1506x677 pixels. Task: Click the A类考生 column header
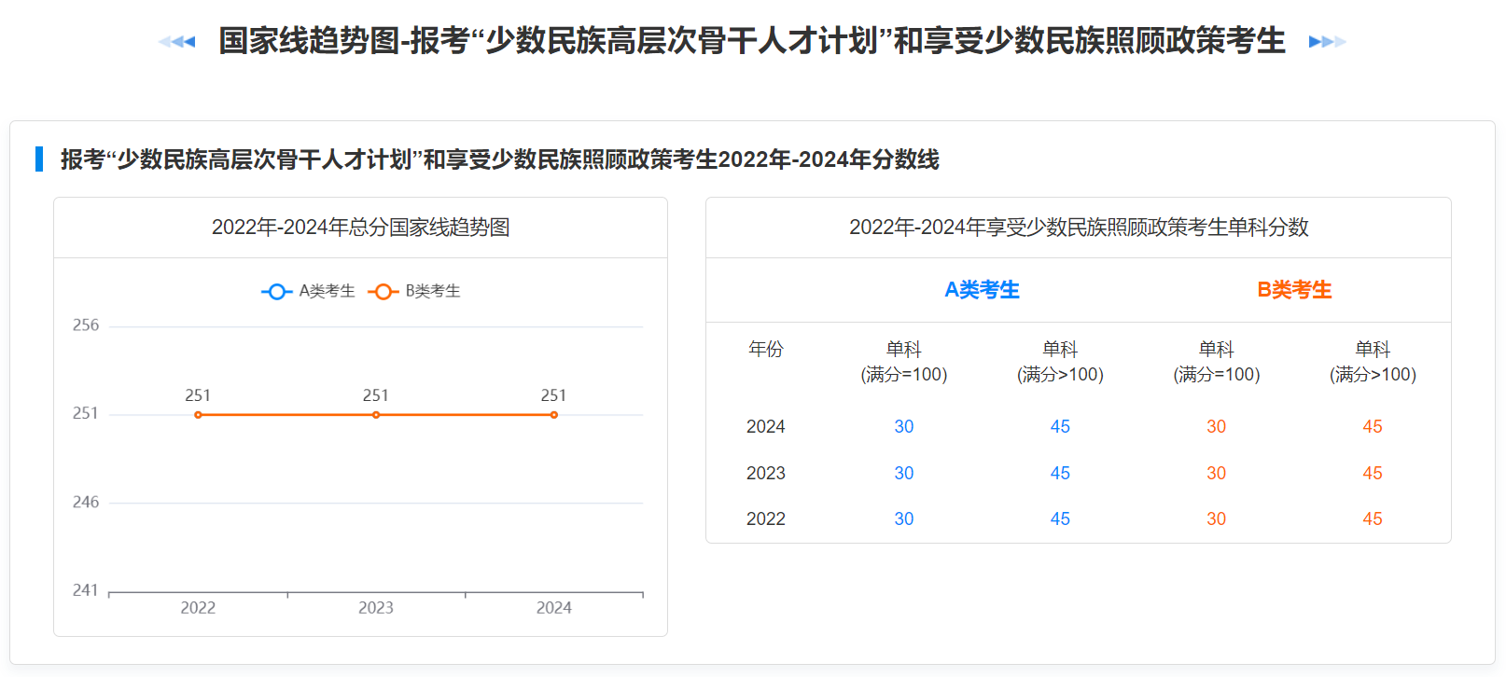point(982,290)
